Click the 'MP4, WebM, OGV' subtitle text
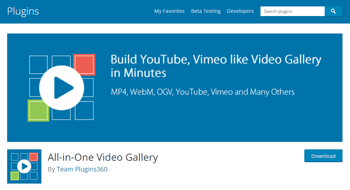Image resolution: width=350 pixels, height=190 pixels. (x=202, y=92)
